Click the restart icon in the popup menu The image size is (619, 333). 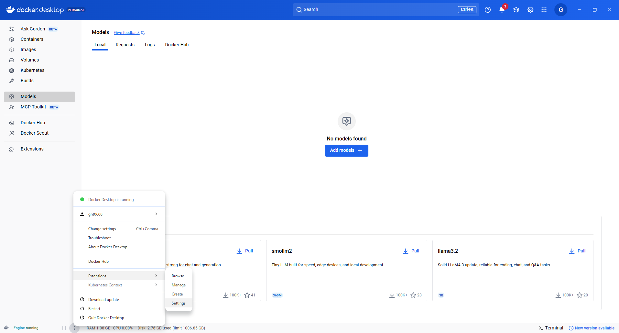tap(82, 309)
